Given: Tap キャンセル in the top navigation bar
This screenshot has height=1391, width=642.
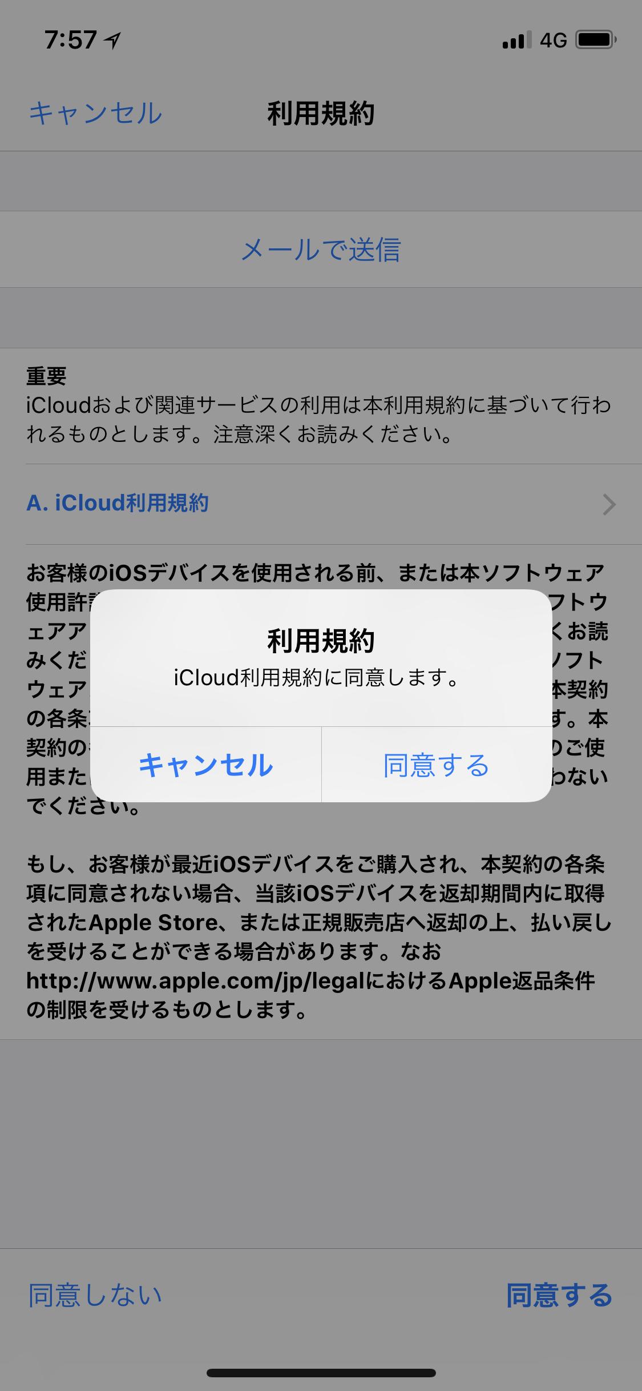Looking at the screenshot, I should click(x=96, y=113).
